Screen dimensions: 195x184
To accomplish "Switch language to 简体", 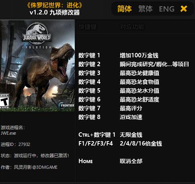I will 125,9.
